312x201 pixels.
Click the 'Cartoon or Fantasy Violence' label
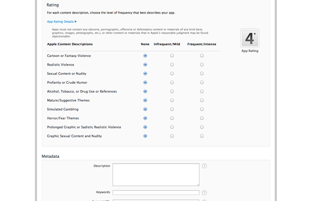click(x=69, y=56)
